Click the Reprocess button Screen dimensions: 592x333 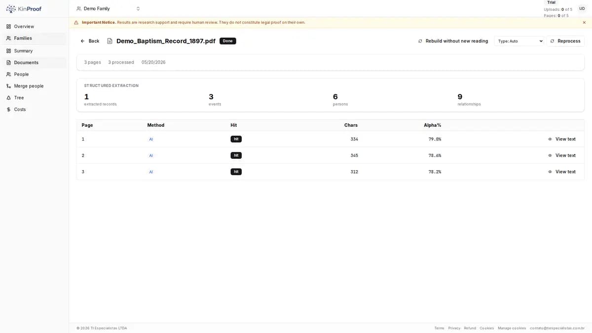(565, 41)
